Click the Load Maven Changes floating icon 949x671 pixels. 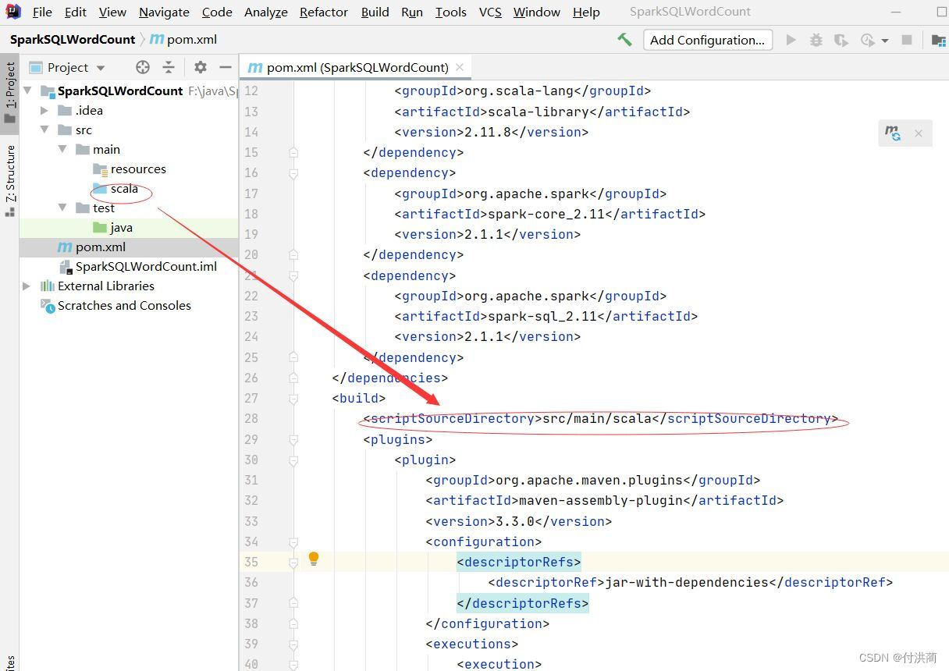893,133
